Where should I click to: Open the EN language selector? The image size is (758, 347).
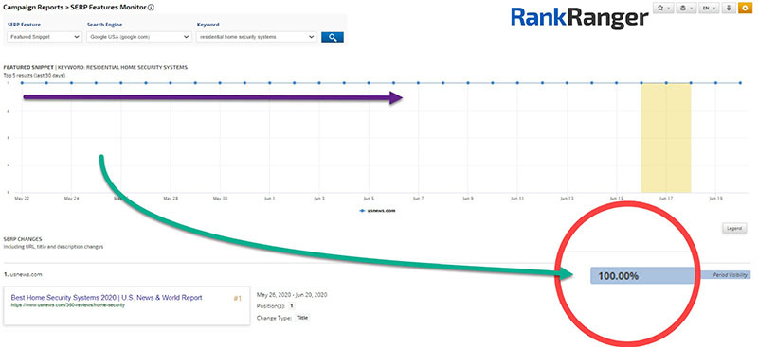pos(709,9)
